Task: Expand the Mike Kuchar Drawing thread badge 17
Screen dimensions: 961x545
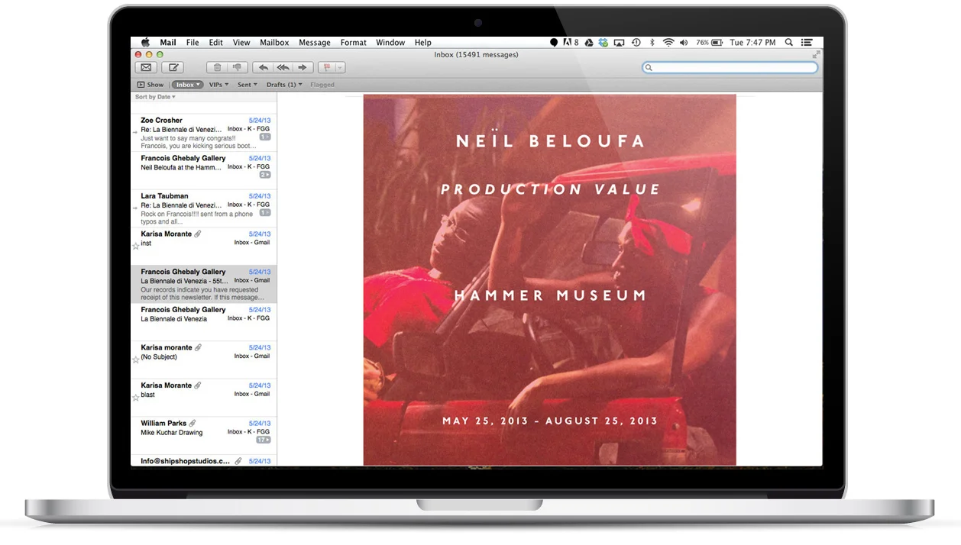Action: click(264, 440)
